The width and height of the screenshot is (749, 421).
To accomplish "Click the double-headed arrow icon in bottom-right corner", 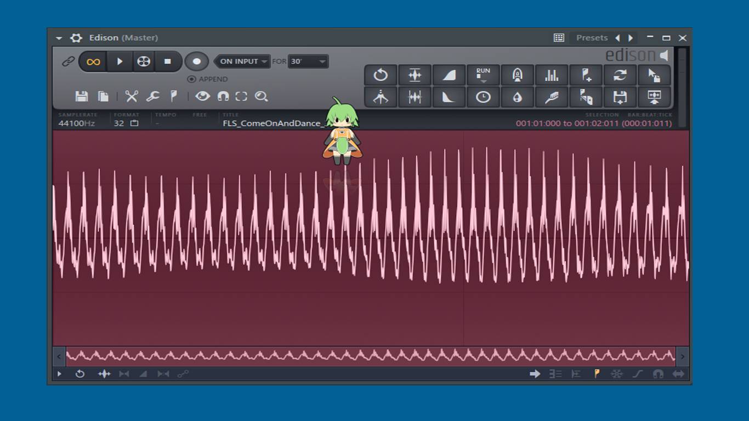I will point(679,374).
